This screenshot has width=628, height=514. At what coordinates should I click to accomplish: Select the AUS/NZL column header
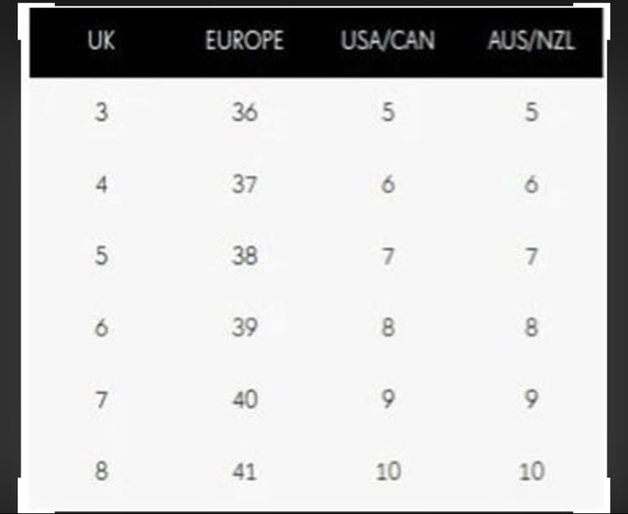[x=532, y=41]
